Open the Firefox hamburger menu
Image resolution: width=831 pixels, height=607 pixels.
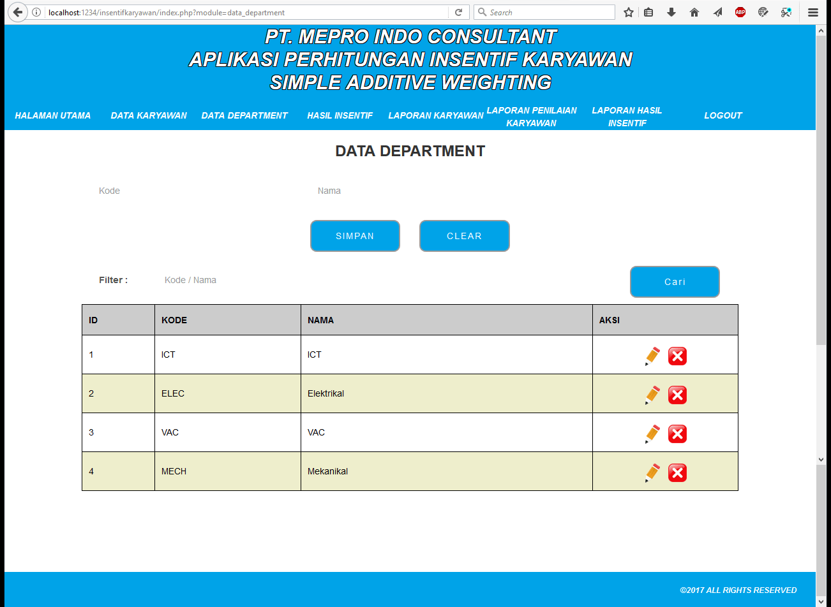click(812, 12)
